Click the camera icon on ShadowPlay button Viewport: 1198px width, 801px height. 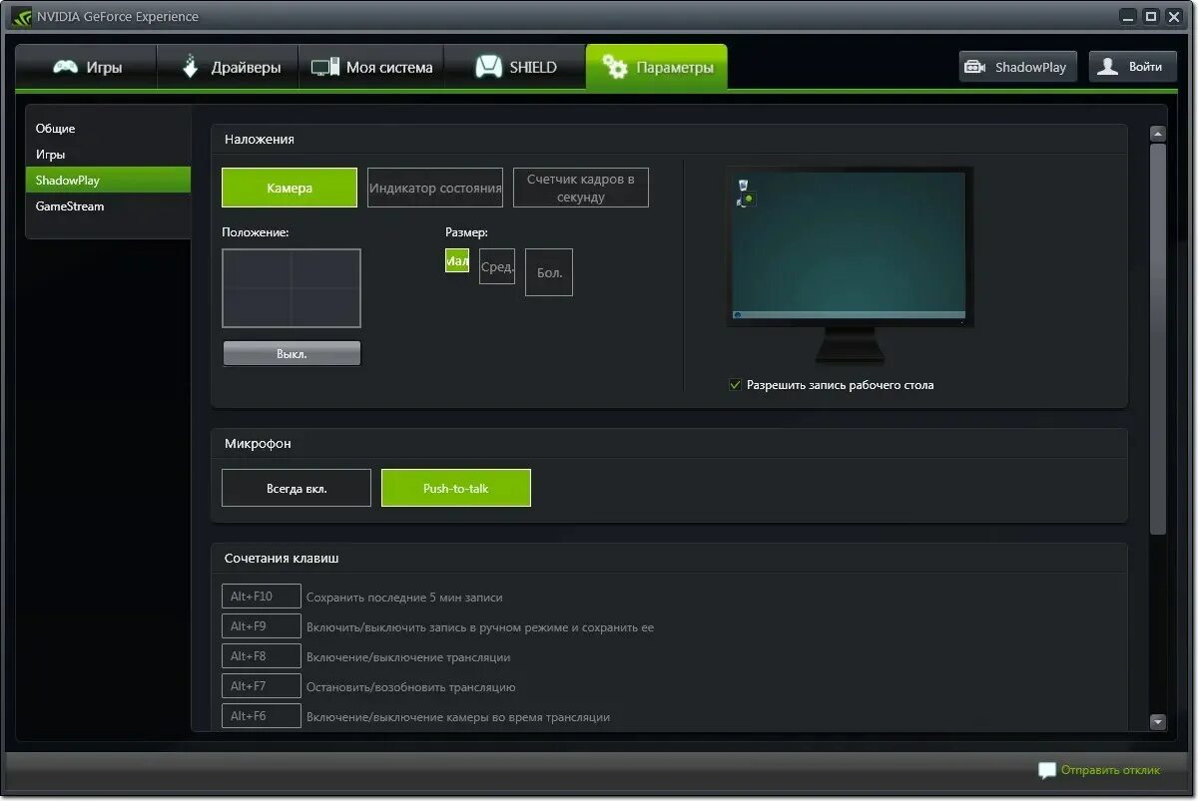click(975, 68)
